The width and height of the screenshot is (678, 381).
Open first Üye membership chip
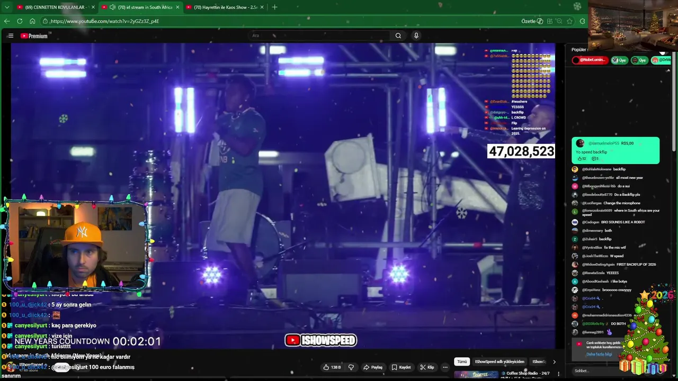619,60
